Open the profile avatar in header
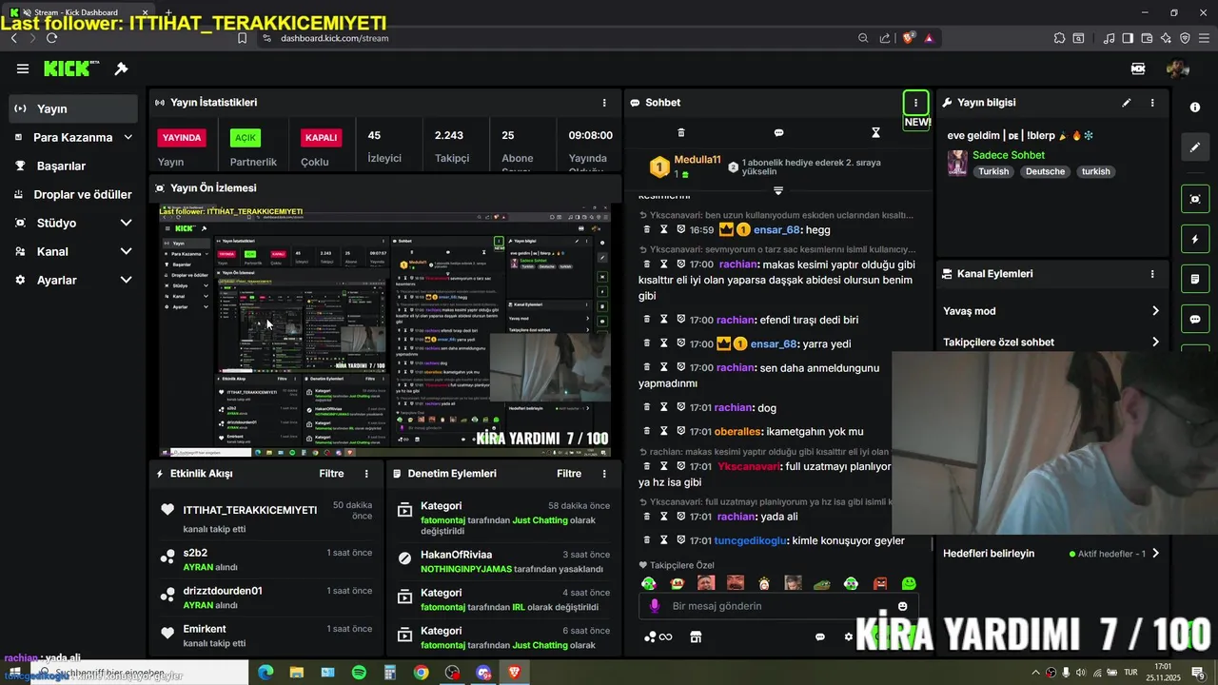This screenshot has width=1218, height=685. coord(1178,68)
